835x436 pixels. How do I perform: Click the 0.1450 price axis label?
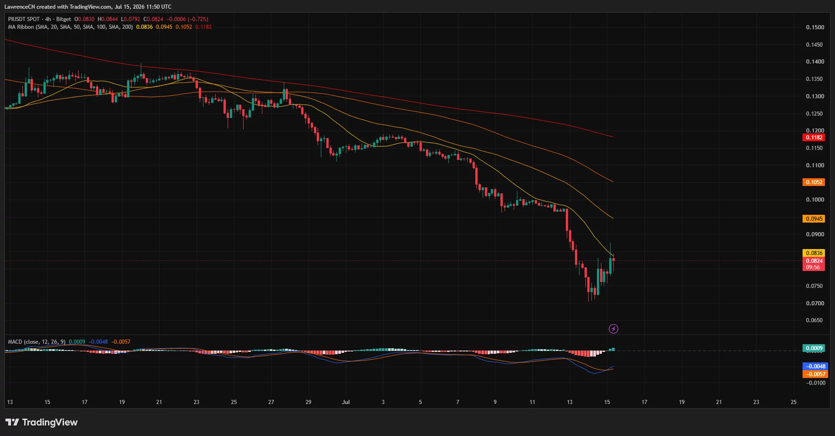[x=815, y=45]
